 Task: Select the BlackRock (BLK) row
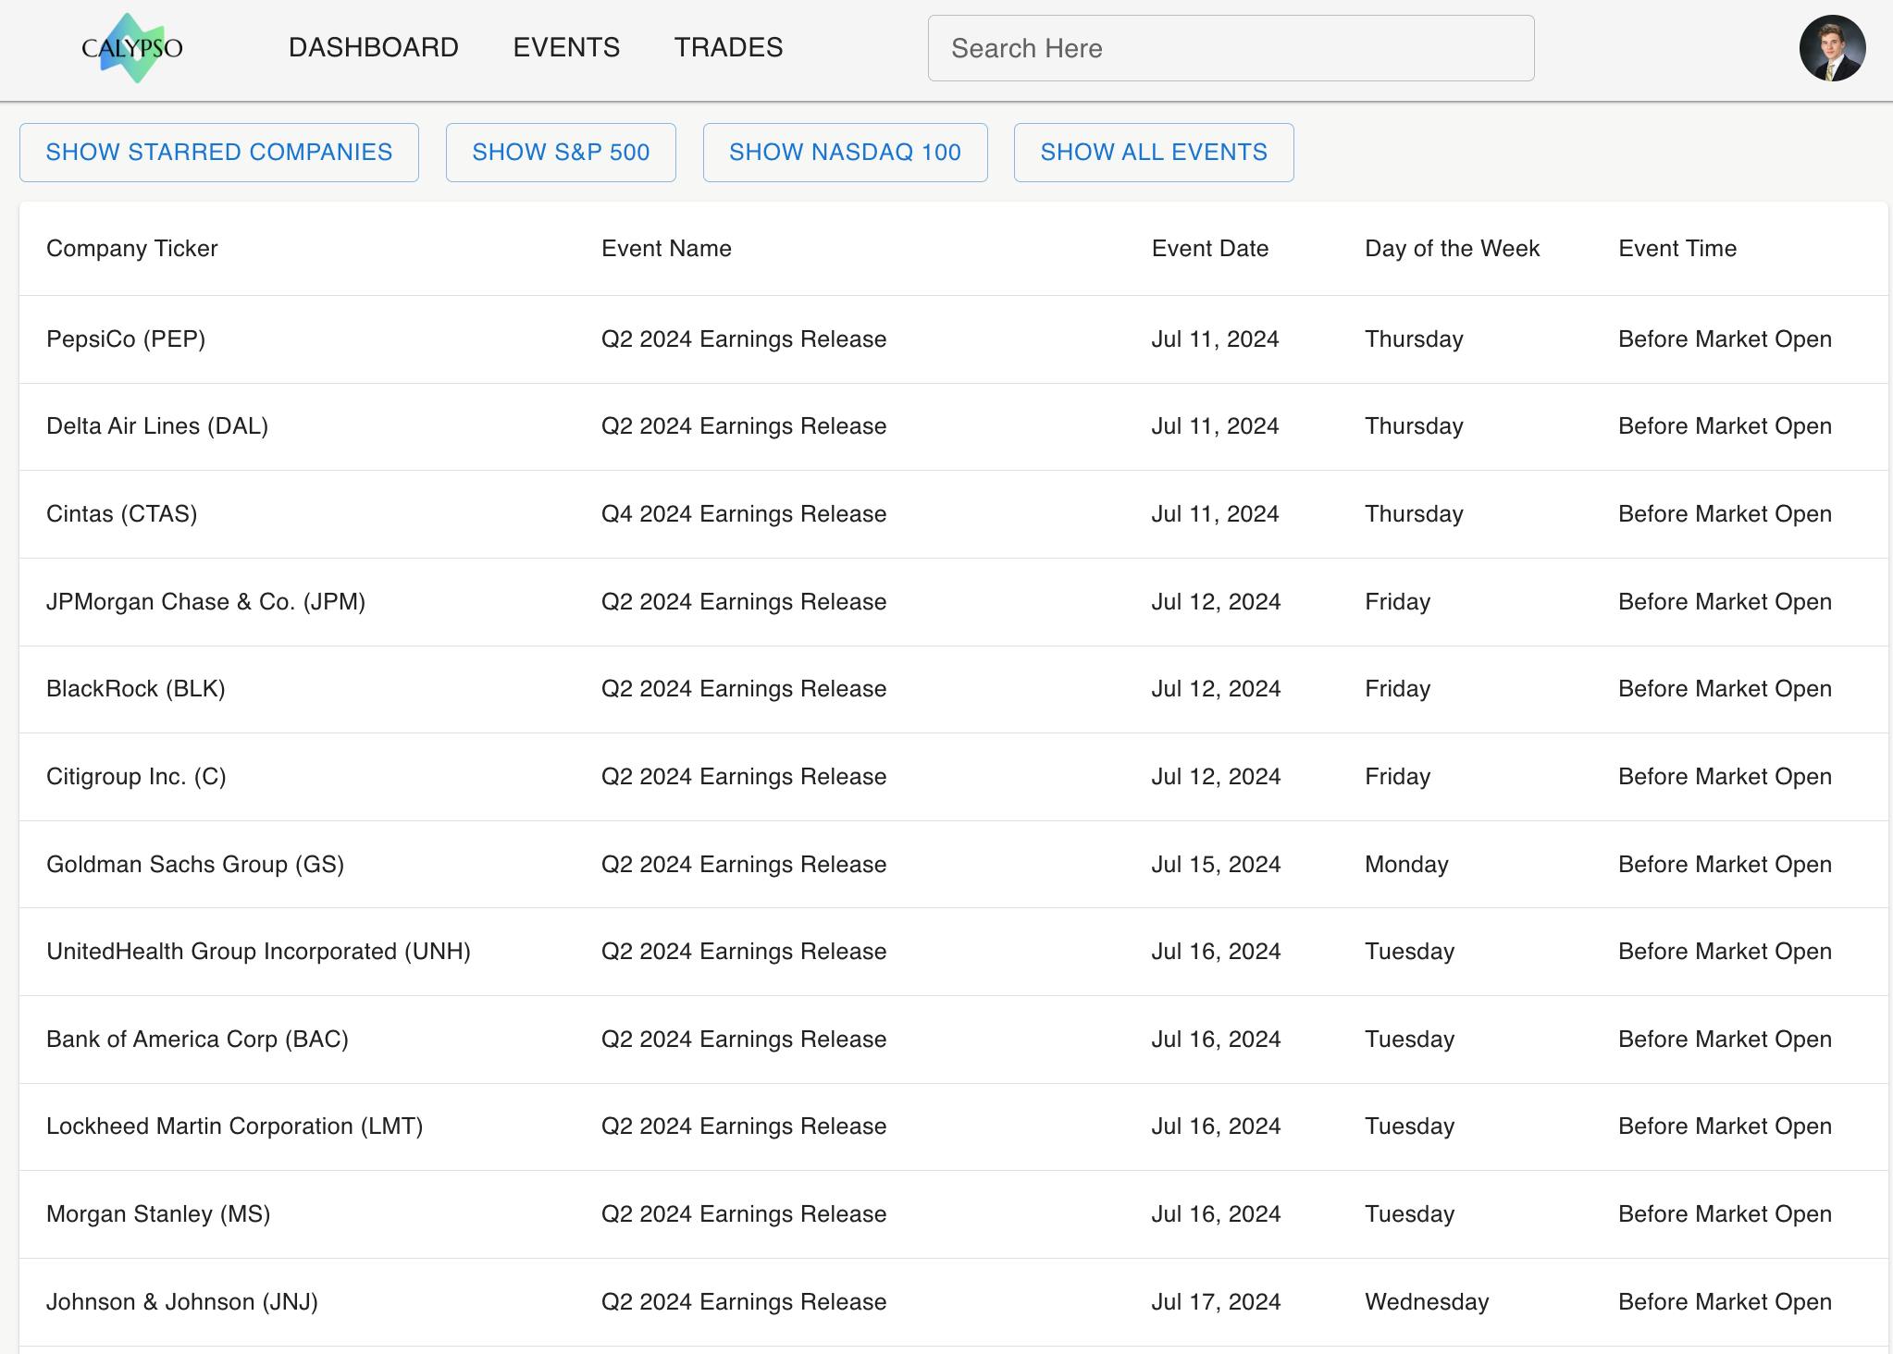pos(953,689)
